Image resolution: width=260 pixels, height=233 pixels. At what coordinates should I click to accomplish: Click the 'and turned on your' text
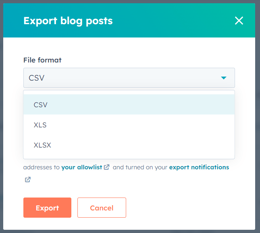[140, 167]
